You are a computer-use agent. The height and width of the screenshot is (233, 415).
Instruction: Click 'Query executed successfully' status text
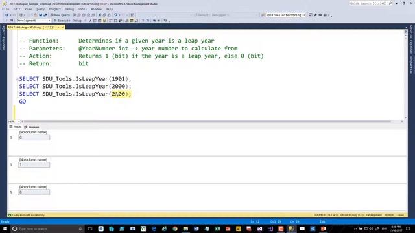pyautogui.click(x=29, y=215)
